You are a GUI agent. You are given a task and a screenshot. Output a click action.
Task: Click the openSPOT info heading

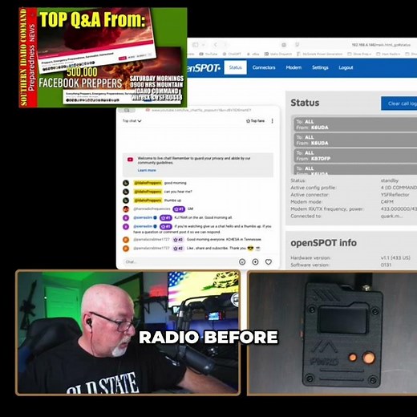click(x=323, y=243)
